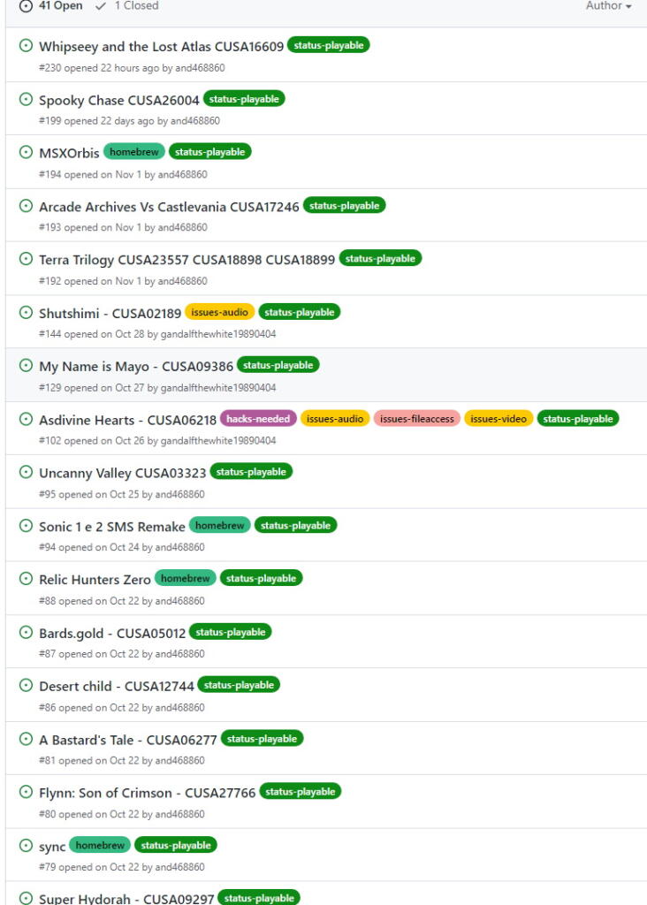
Task: Click the issues-audio label on Asdivine Hearts
Action: (x=335, y=418)
